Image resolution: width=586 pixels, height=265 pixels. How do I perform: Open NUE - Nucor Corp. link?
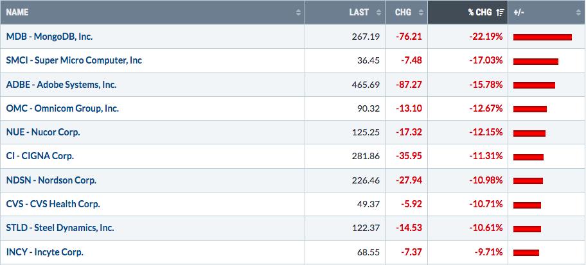pyautogui.click(x=43, y=132)
